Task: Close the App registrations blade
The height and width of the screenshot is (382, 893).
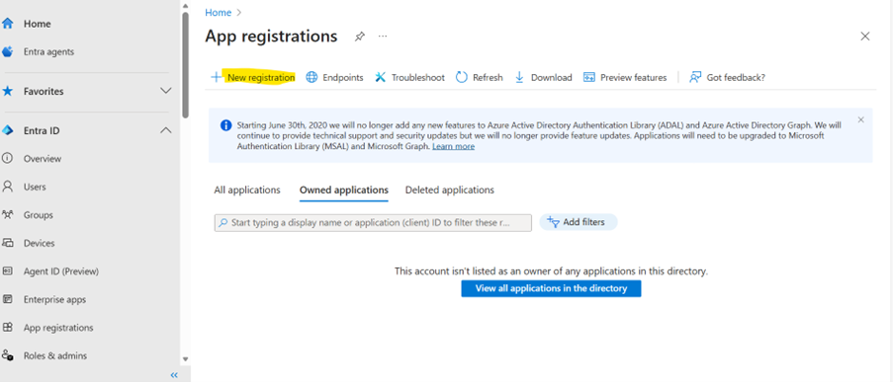Action: point(865,37)
